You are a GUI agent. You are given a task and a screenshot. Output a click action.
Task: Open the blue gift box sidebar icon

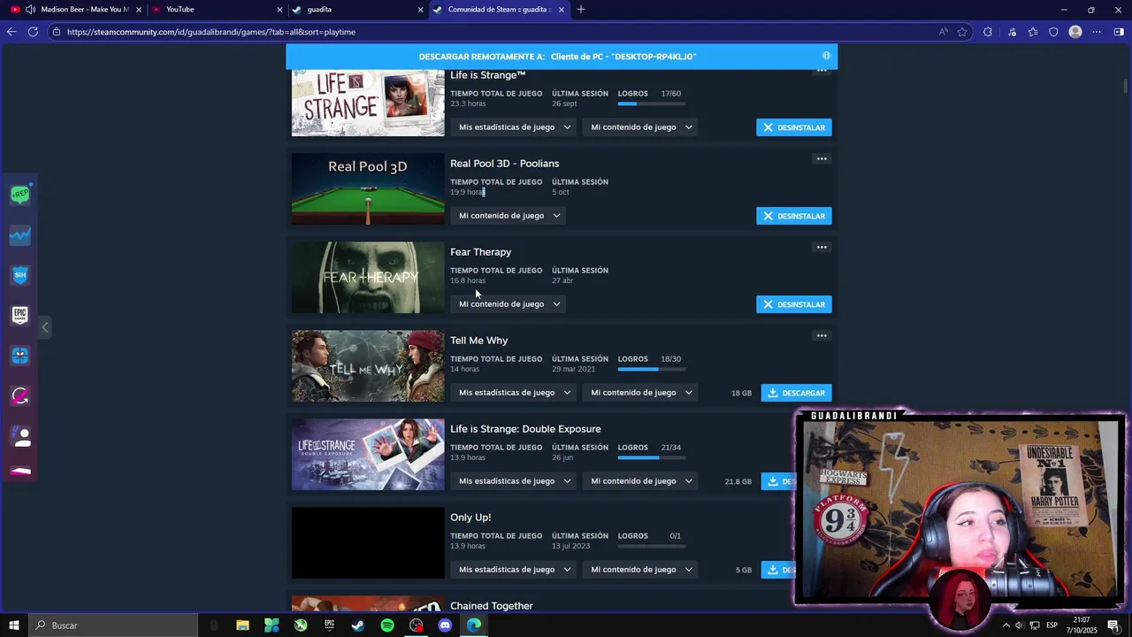(20, 356)
